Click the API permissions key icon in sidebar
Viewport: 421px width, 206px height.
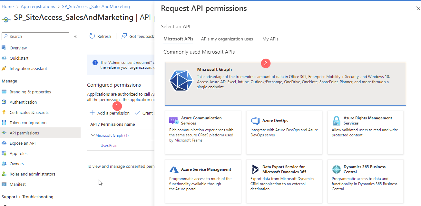point(5,133)
